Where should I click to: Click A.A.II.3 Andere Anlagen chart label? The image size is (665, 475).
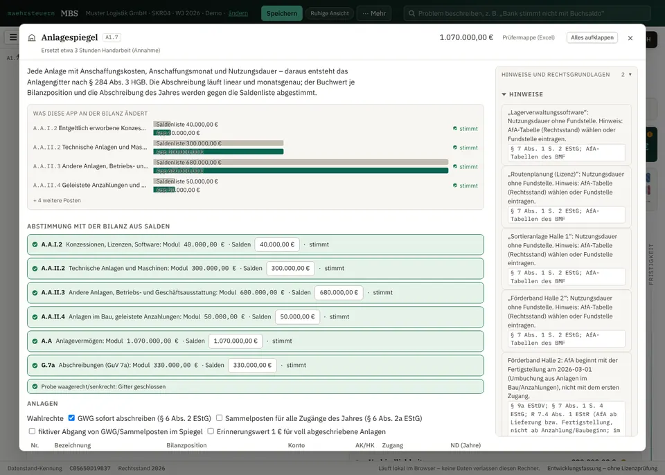91,166
